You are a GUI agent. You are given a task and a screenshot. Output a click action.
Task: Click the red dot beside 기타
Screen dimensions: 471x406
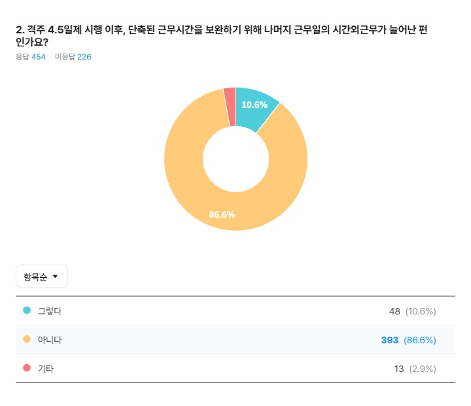[x=27, y=368]
